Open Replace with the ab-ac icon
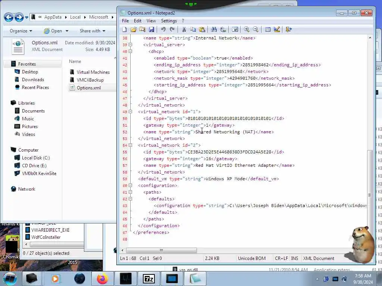Image resolution: width=382 pixels, height=286 pixels. (223, 29)
